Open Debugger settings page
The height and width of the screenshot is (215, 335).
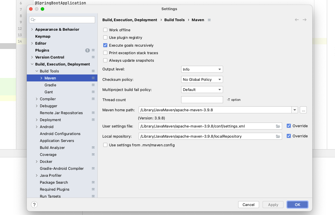(x=49, y=106)
